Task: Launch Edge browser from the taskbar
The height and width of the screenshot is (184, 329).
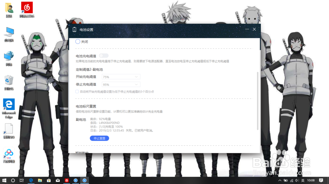Action: [31, 180]
